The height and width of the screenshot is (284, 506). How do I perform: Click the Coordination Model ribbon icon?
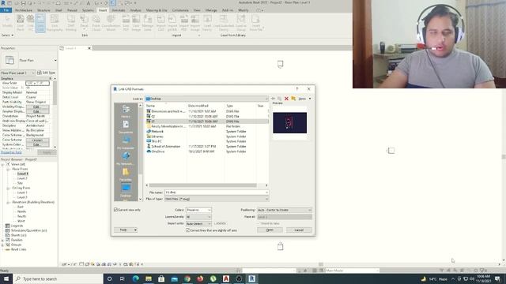coord(111,23)
